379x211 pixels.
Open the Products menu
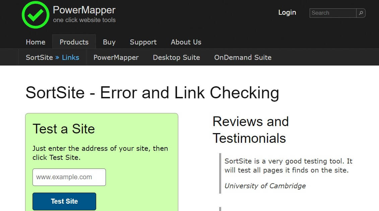74,42
